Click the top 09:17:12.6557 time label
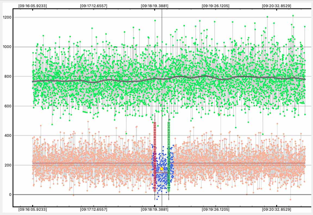 94,5
